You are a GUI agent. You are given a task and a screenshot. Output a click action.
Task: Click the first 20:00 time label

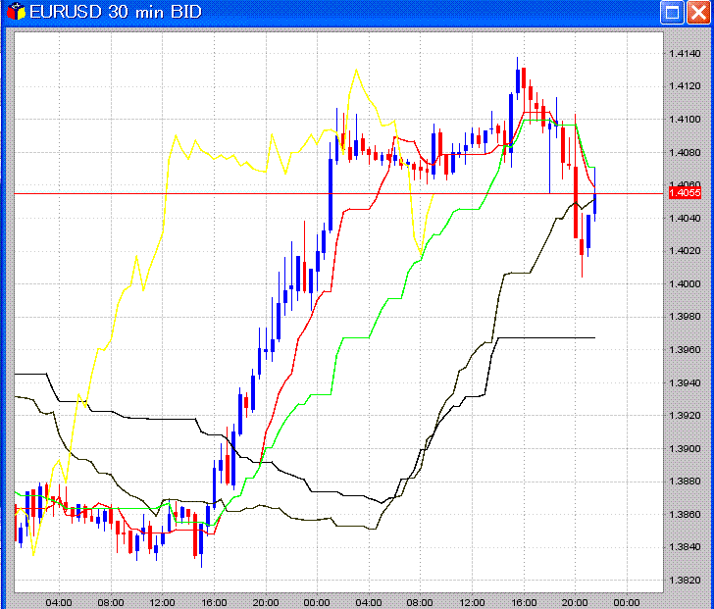266,603
